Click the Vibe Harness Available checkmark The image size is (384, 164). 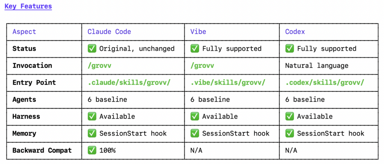tap(195, 116)
